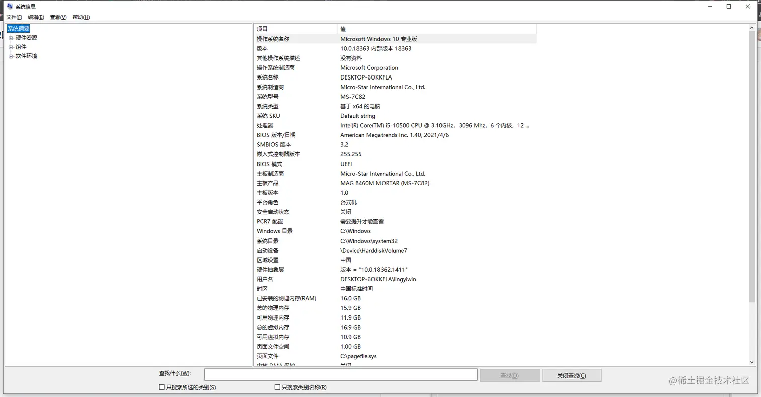Click the UEFI BIOS mode value
This screenshot has height=397, width=761.
pos(346,164)
